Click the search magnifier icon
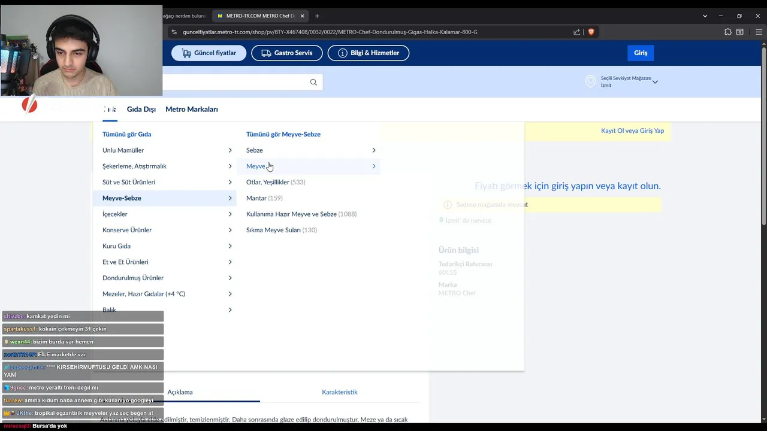Screen dimensions: 767x431 (x=313, y=82)
